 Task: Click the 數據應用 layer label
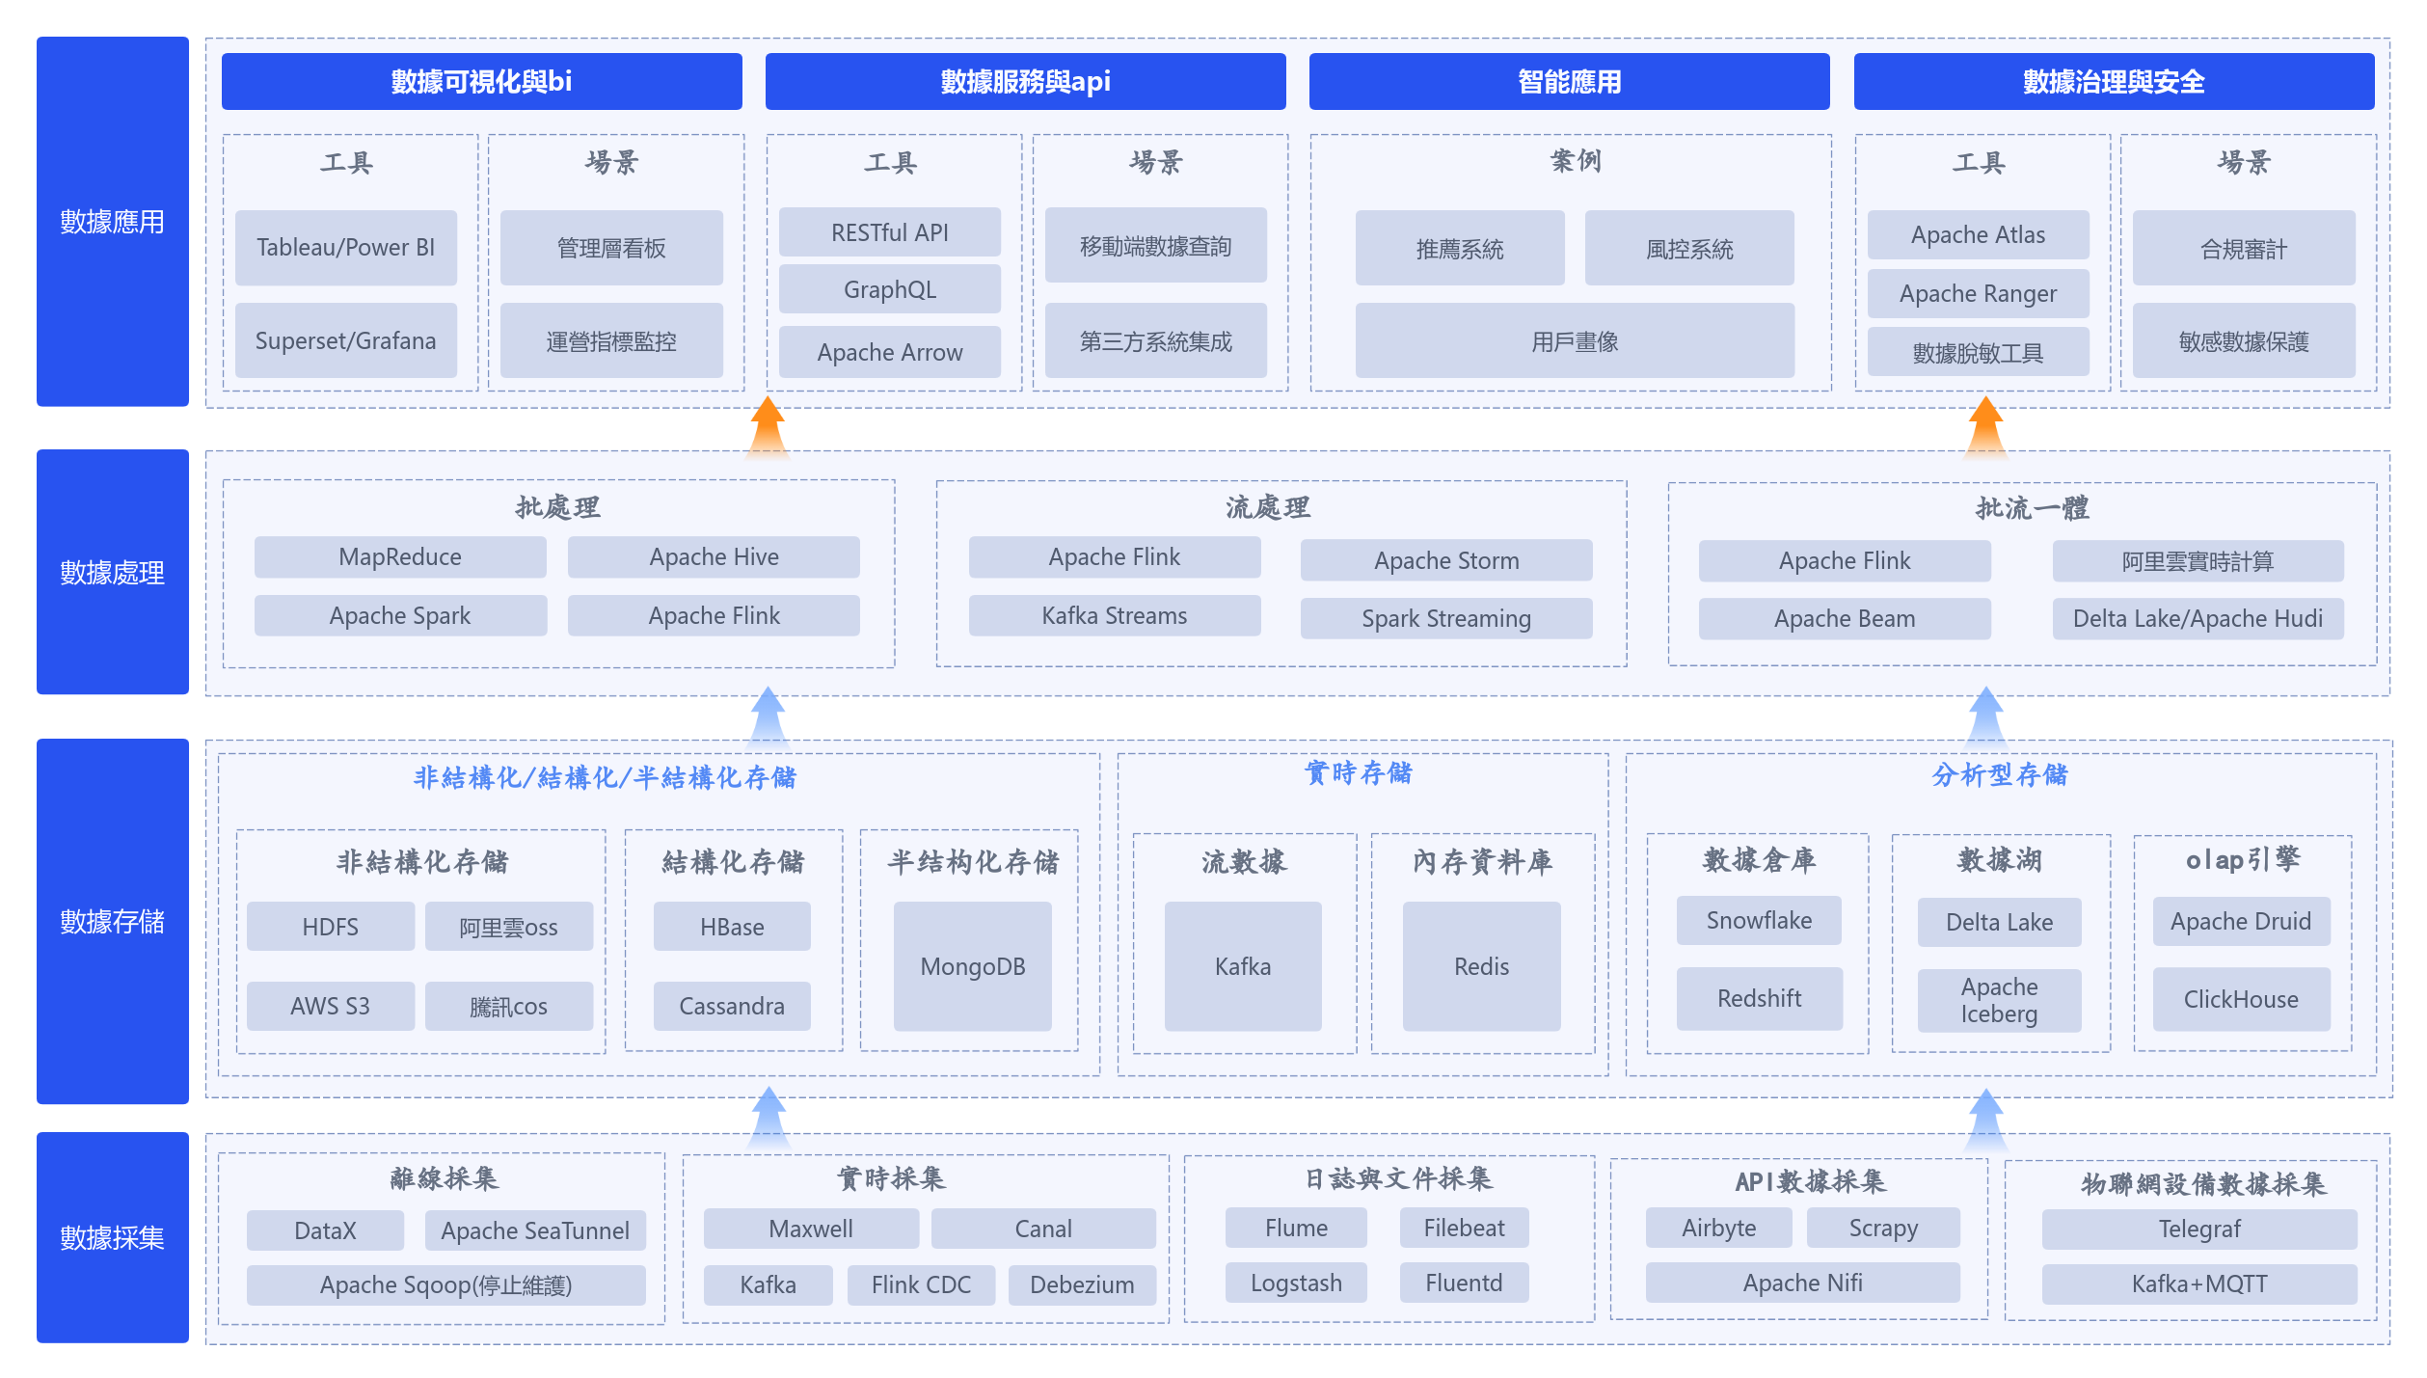point(112,222)
